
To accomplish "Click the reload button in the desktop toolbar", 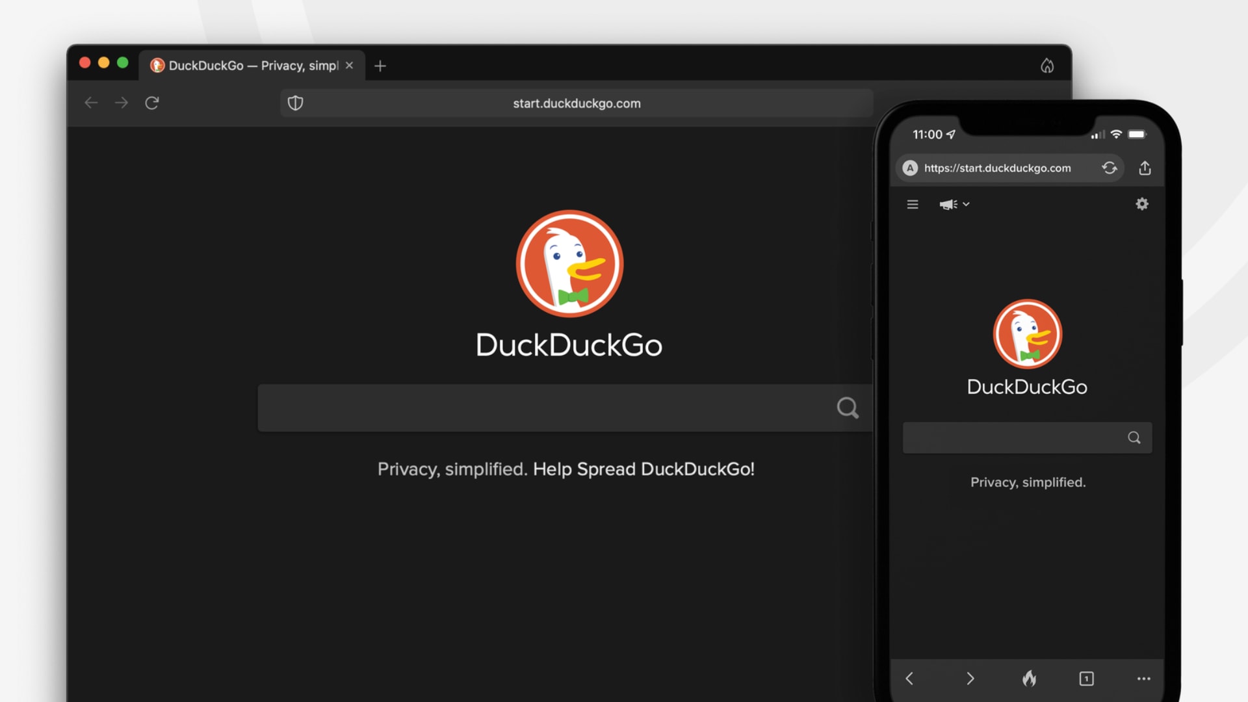I will pyautogui.click(x=152, y=103).
